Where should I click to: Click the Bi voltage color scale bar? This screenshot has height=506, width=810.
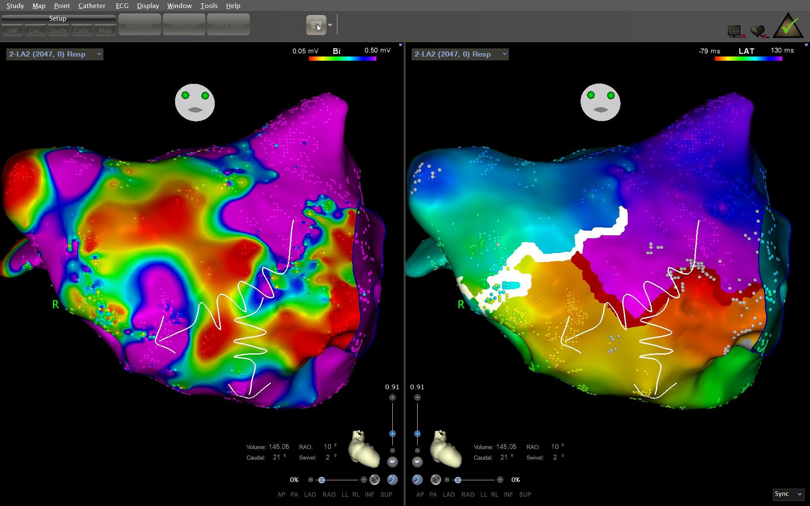pyautogui.click(x=342, y=59)
